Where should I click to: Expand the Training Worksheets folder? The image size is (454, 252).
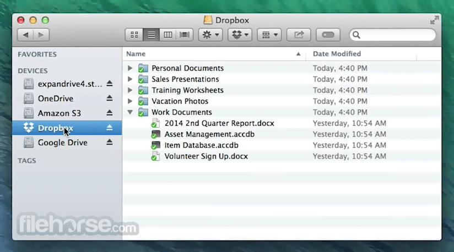(x=130, y=90)
